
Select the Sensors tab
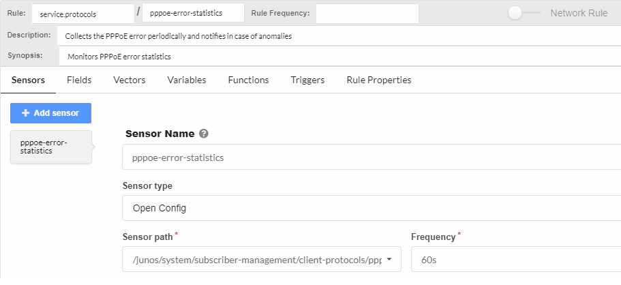click(29, 80)
